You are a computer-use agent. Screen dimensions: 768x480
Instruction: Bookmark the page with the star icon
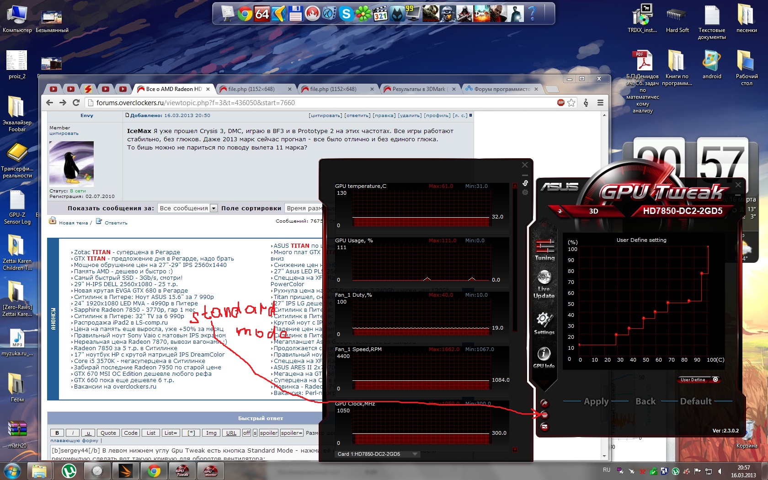coord(571,102)
